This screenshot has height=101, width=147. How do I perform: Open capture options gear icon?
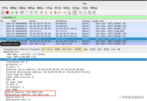(17, 12)
